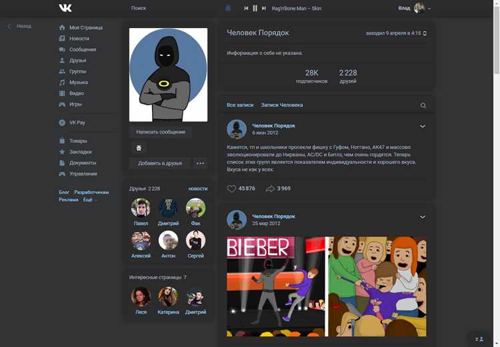
Task: Open author avatar of the 6 июн 2012 post
Action: 236,129
